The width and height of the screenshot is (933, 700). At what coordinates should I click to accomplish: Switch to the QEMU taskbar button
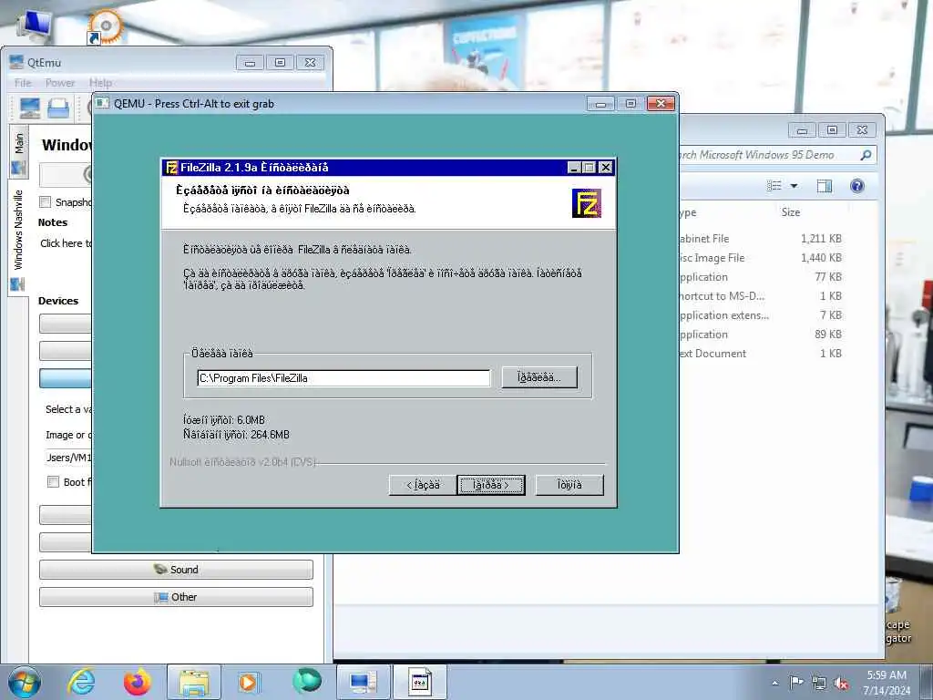[420, 682]
